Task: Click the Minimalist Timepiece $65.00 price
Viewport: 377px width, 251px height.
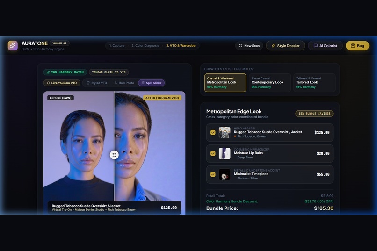Action: pyautogui.click(x=323, y=174)
